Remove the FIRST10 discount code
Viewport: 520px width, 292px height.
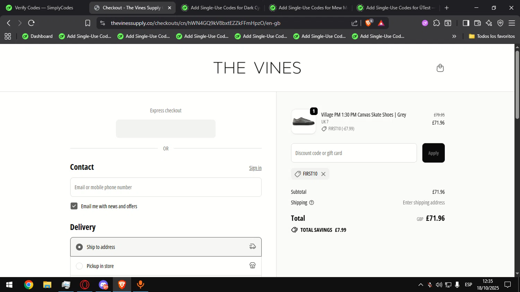(x=323, y=174)
